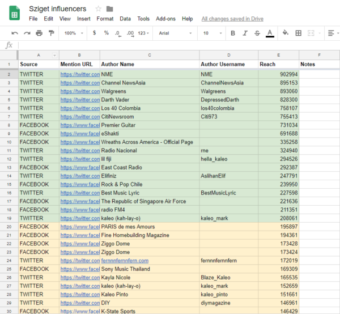Decrease decimal places

pos(118,33)
